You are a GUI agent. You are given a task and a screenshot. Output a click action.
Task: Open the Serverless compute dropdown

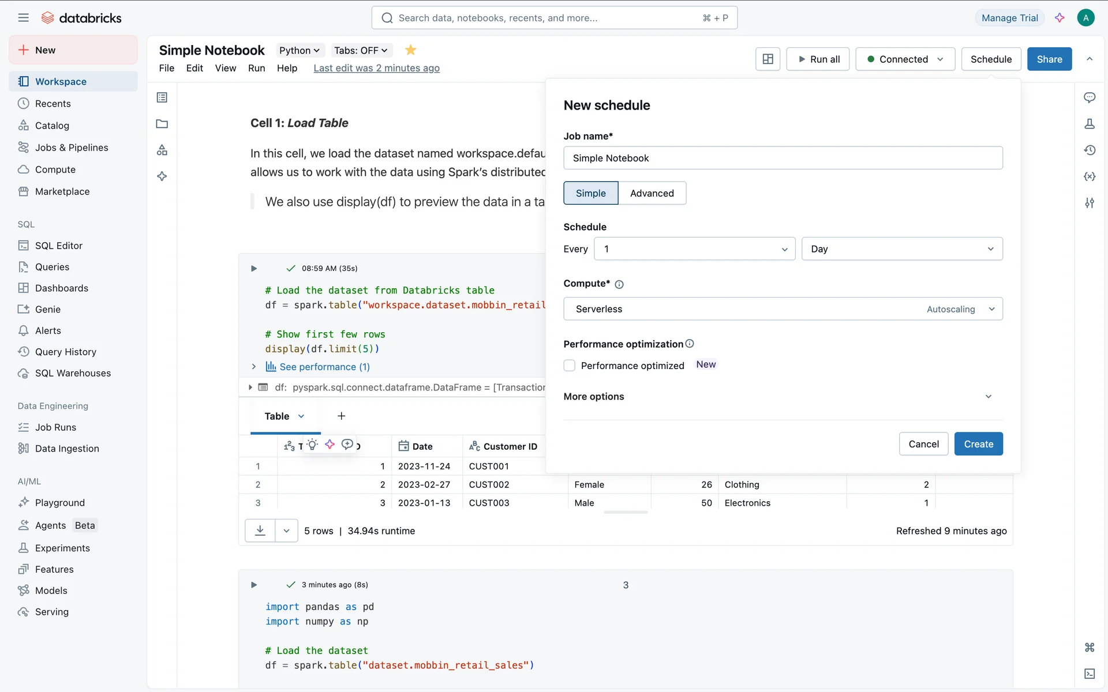(x=783, y=309)
